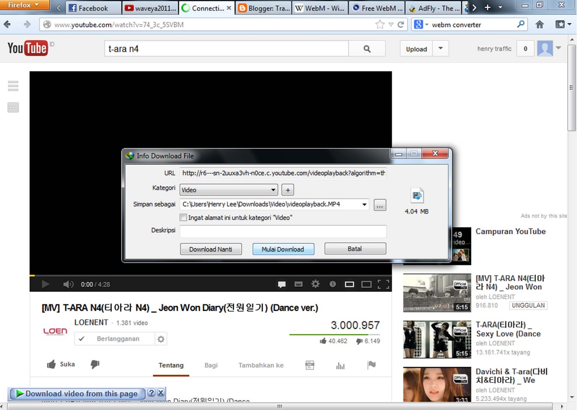Image resolution: width=577 pixels, height=410 pixels.
Task: Close the download video bar
Action: coord(161,393)
